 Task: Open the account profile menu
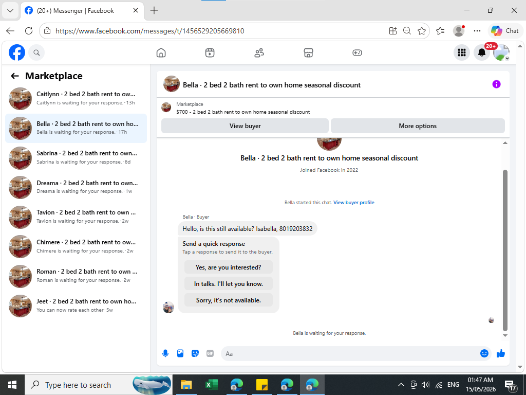501,53
